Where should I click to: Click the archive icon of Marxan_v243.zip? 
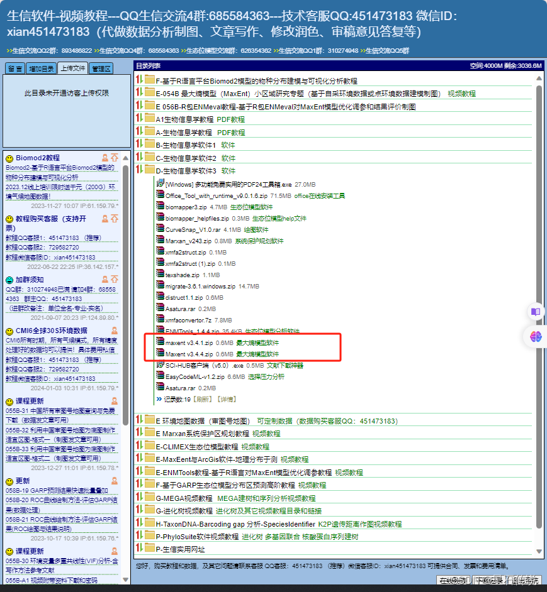161,240
